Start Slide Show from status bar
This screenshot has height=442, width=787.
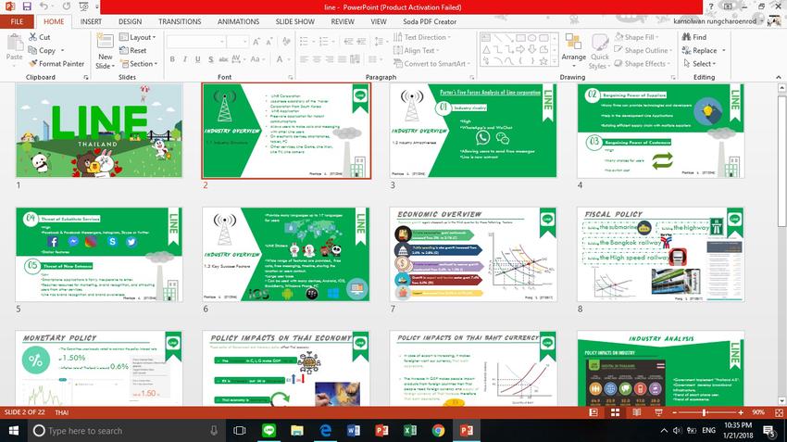pos(658,412)
